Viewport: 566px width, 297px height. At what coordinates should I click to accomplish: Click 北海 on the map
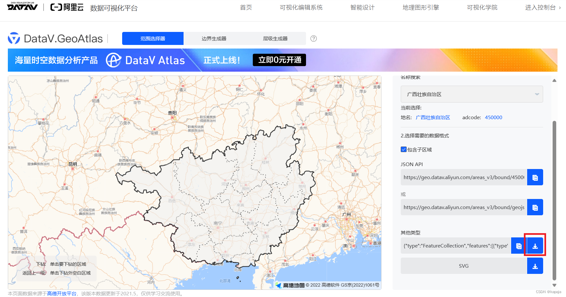click(237, 270)
